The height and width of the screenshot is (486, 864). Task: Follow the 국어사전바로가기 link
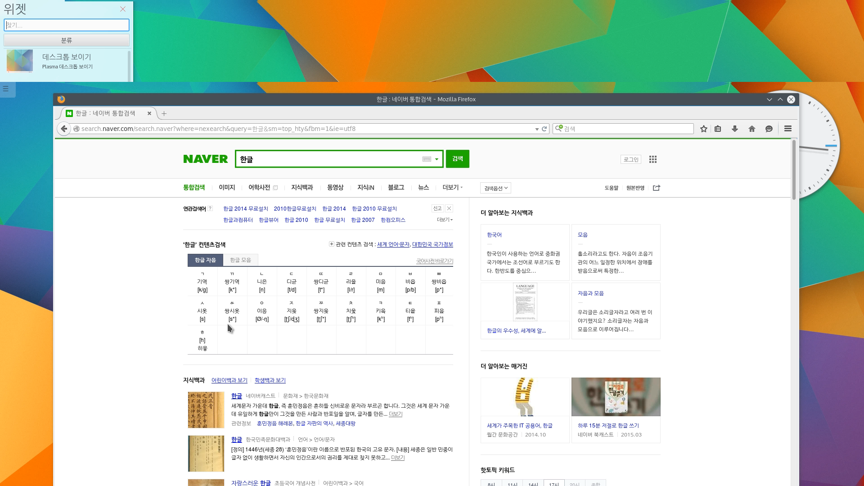(x=435, y=261)
